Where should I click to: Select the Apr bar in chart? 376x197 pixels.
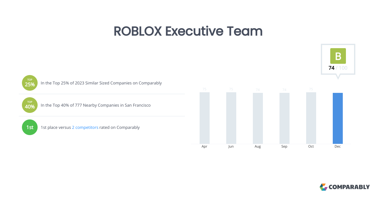tap(204, 118)
